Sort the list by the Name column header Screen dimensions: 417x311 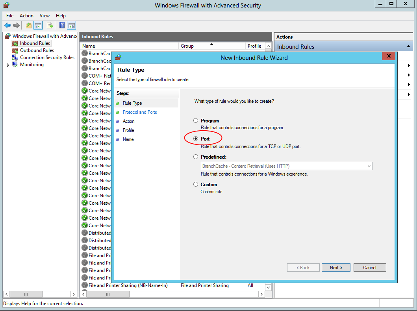click(129, 46)
